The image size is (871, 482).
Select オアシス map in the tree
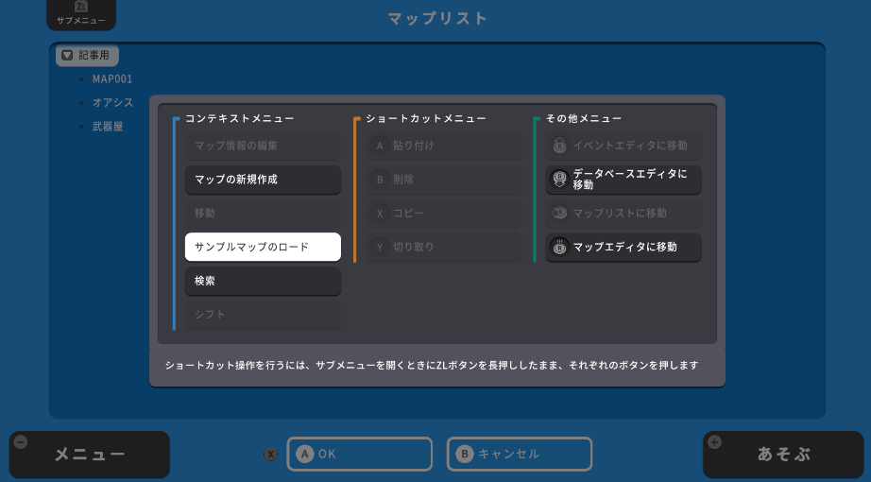pos(112,103)
